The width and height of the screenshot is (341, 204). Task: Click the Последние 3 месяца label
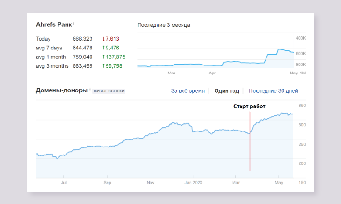tap(164, 25)
